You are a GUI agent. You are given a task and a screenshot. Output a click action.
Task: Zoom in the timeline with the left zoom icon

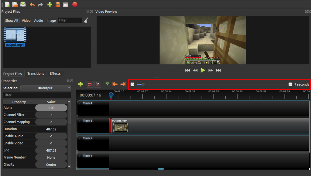(132, 84)
